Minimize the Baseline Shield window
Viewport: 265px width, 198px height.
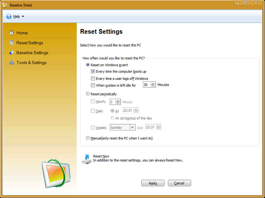coord(238,3)
